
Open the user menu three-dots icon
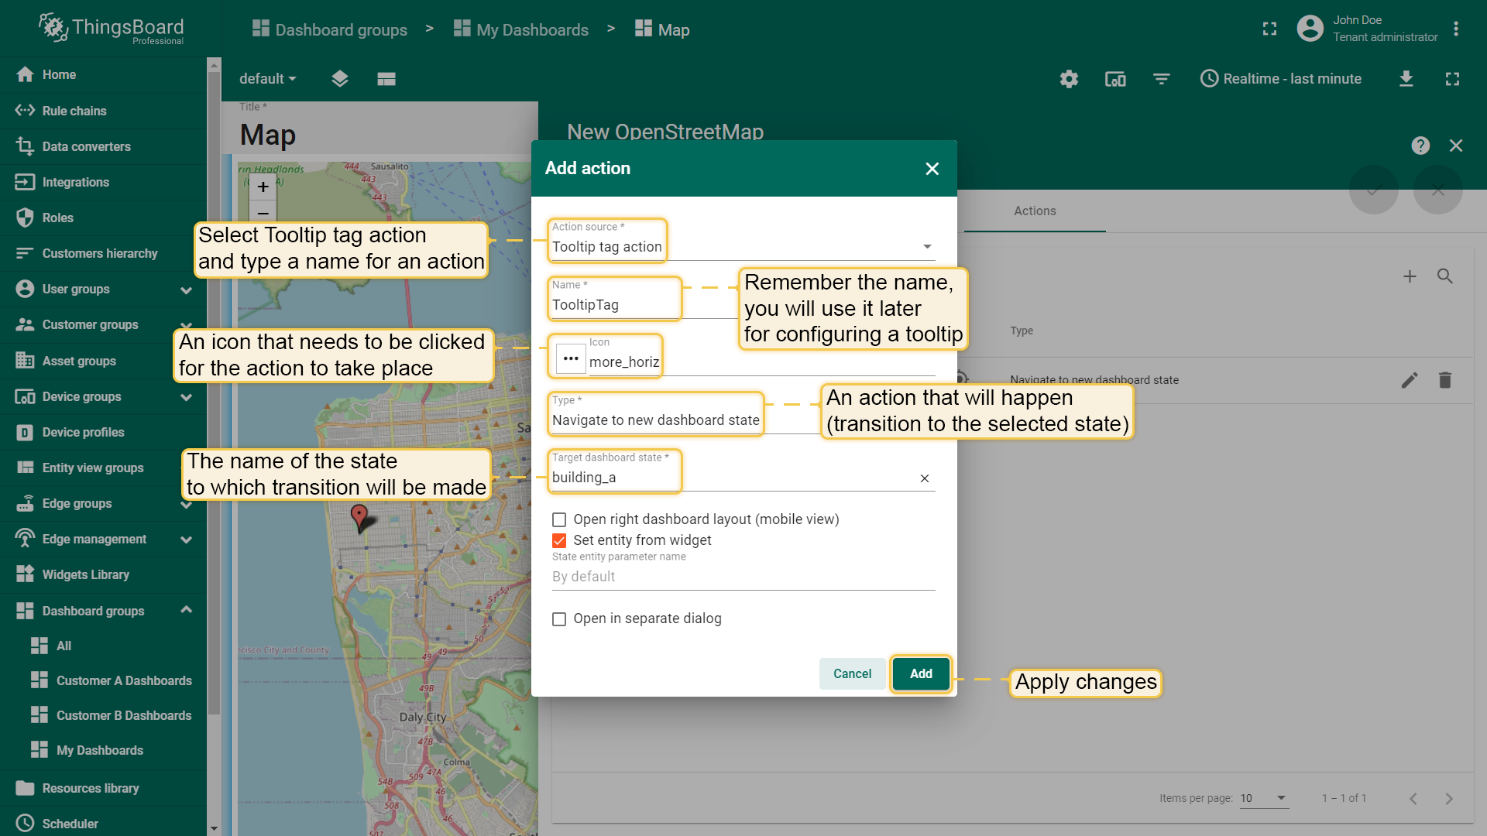(1456, 29)
